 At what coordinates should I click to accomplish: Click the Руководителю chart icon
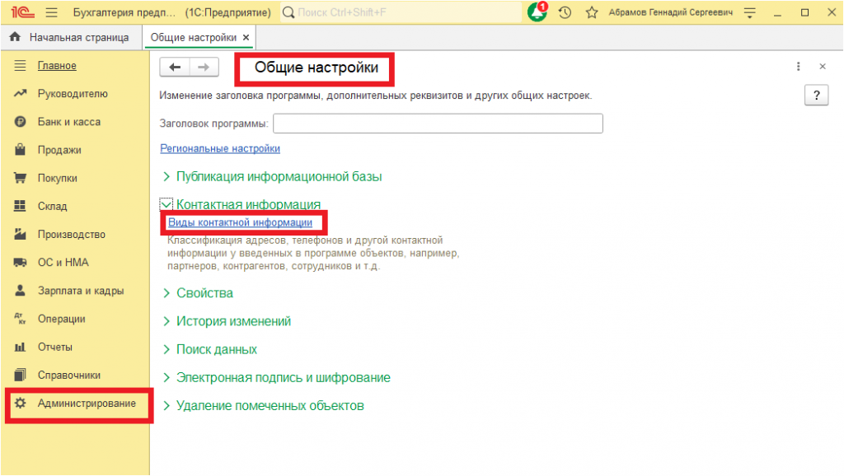[x=20, y=94]
